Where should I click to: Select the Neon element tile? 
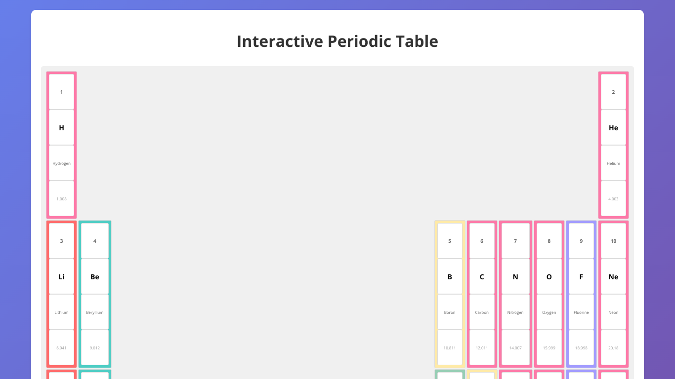coord(613,294)
